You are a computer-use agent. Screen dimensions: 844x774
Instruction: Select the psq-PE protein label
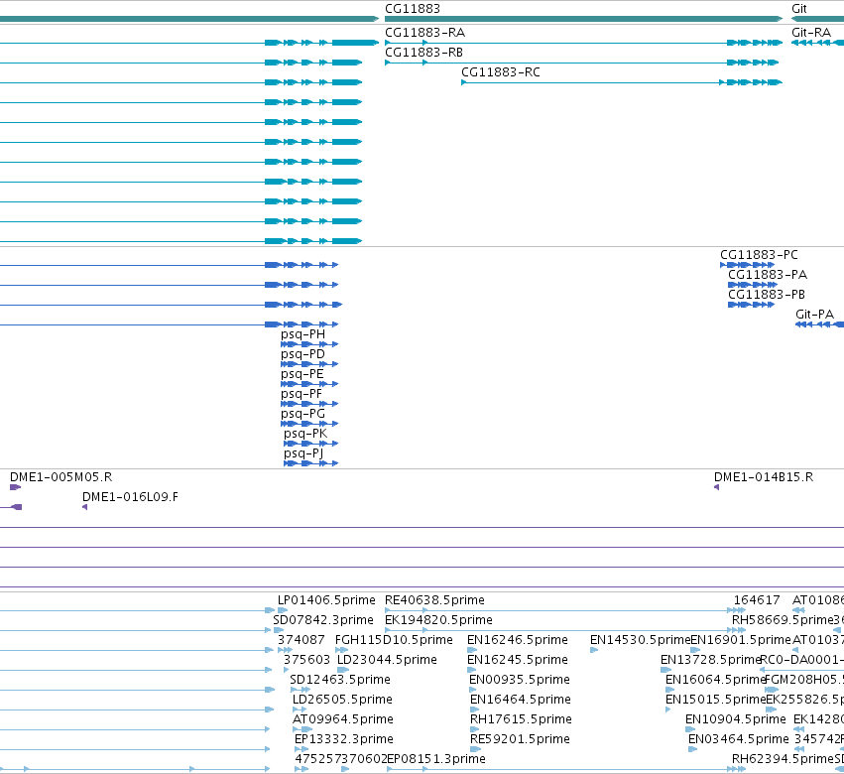(301, 374)
